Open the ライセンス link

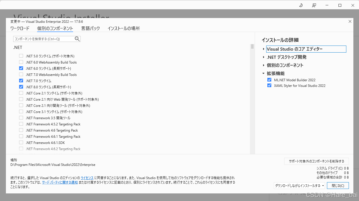click(x=87, y=178)
